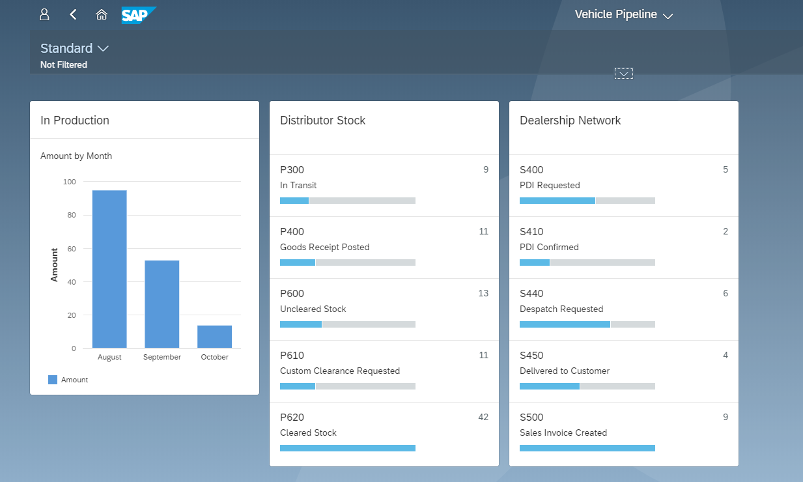Open the S450 Delivered to Customer row
Screen dimensions: 803x482
(624, 371)
